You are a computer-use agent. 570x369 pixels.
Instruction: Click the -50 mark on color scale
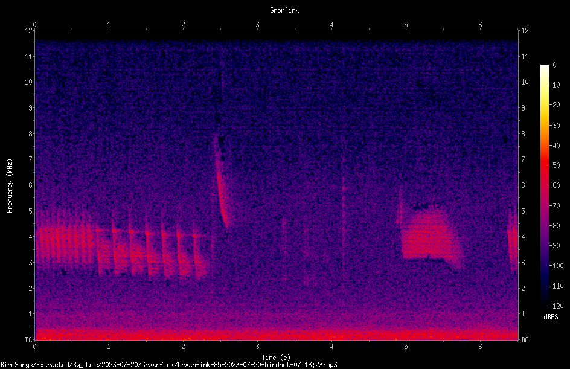click(x=554, y=165)
